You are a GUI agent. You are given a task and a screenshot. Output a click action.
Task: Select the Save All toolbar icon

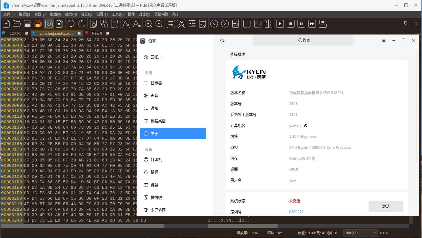(x=38, y=24)
